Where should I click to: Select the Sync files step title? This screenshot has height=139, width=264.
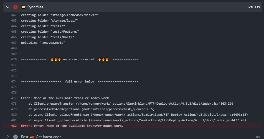click(x=35, y=7)
